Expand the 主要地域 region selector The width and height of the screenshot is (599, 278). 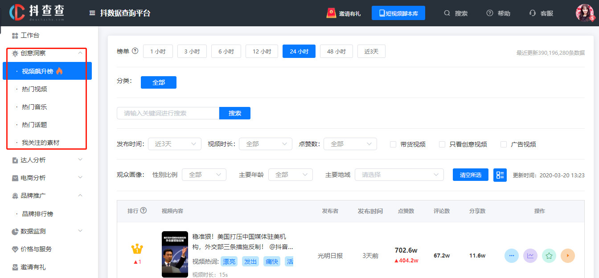[x=399, y=175]
